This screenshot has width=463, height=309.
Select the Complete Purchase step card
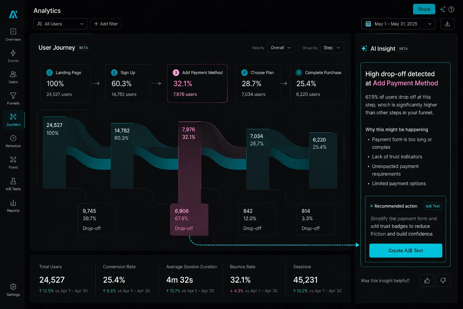(x=318, y=83)
